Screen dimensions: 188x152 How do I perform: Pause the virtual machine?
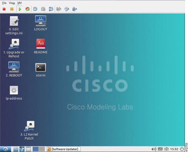(12, 9)
